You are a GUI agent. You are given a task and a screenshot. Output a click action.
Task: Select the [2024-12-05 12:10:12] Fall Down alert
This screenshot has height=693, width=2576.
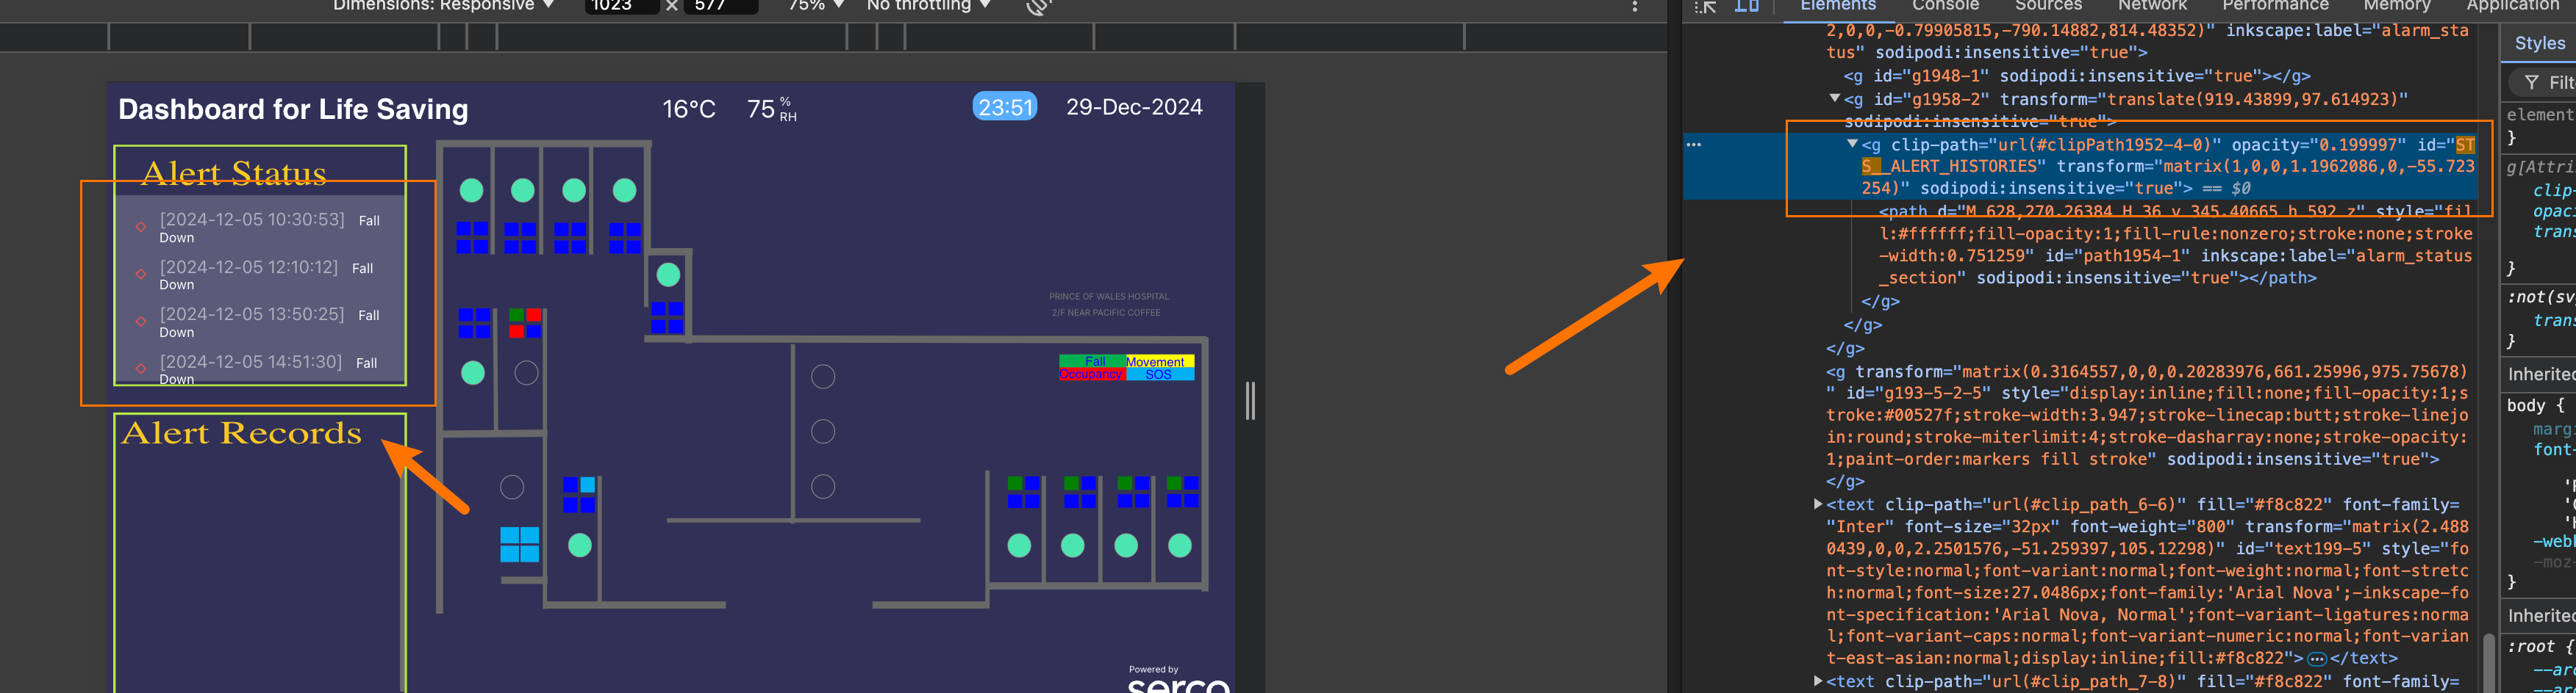(x=267, y=275)
